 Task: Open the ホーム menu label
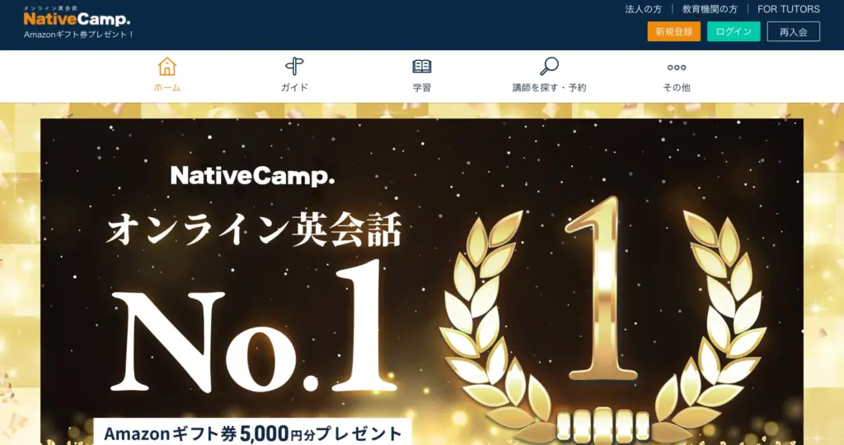point(166,88)
